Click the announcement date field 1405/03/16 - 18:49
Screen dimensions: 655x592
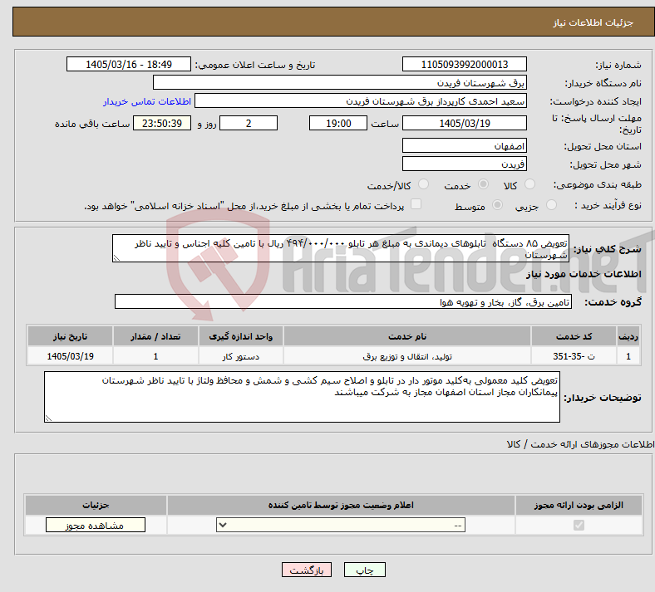[129, 64]
